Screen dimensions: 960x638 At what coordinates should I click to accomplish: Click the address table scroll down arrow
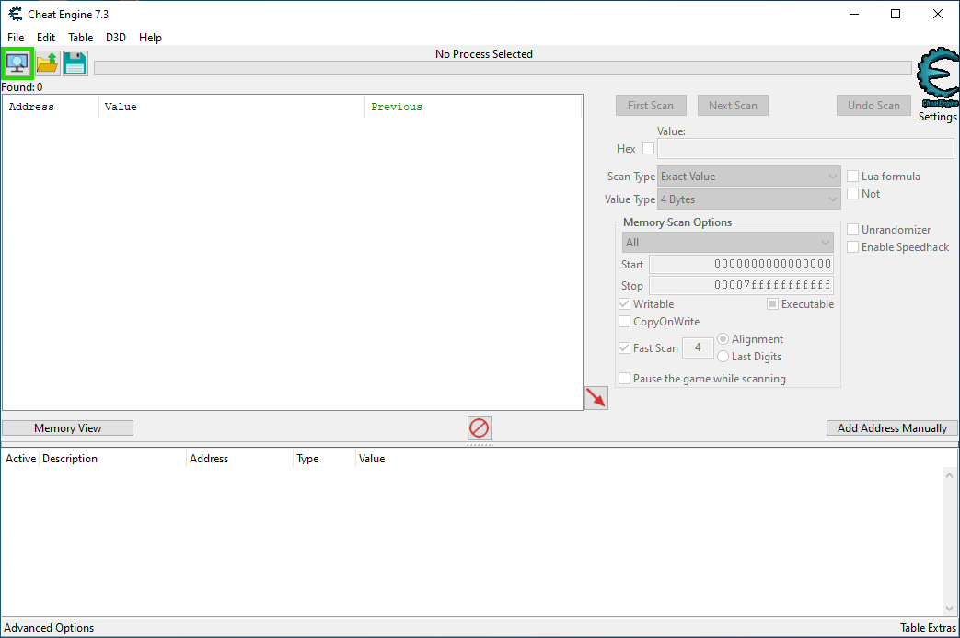pyautogui.click(x=949, y=608)
